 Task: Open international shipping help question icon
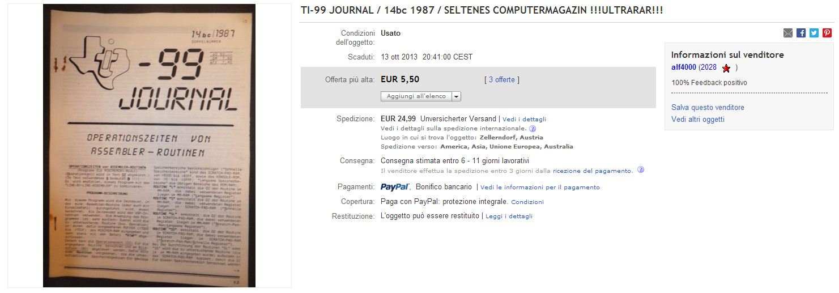click(533, 129)
